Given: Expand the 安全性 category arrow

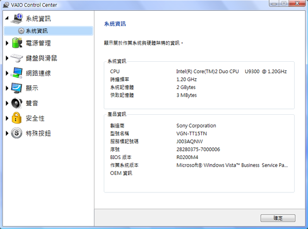Looking at the screenshot, I should (7, 118).
